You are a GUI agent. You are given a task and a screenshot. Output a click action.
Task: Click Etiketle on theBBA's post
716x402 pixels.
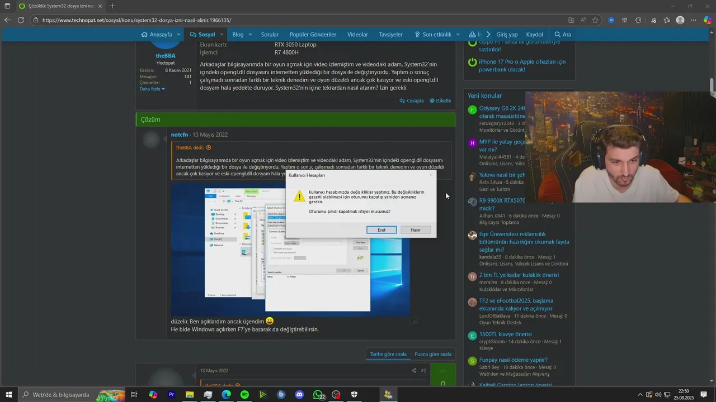440,101
